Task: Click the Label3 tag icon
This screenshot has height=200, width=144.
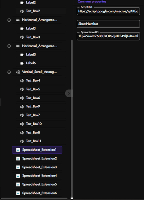Action: 22,28
